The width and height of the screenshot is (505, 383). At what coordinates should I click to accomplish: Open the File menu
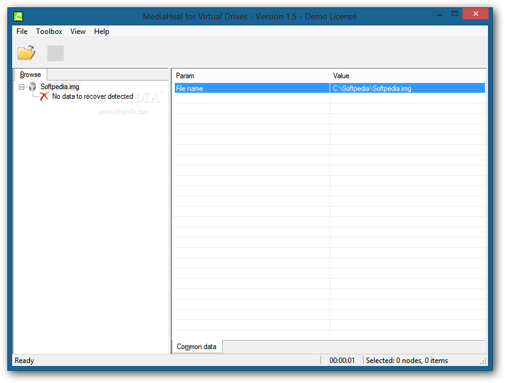pyautogui.click(x=22, y=32)
